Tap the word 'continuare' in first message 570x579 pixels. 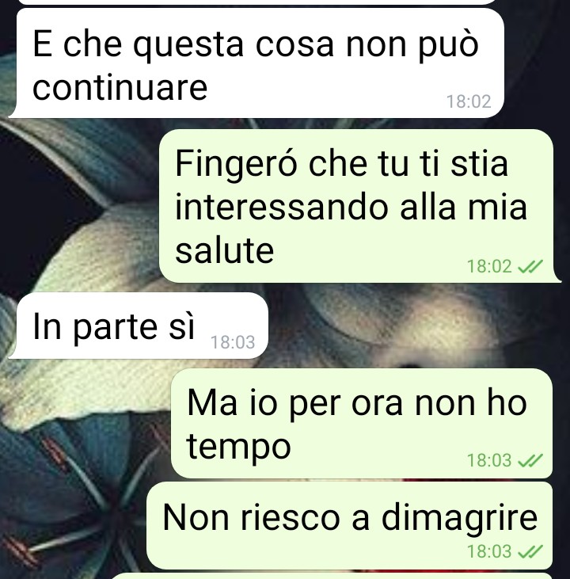pos(120,87)
